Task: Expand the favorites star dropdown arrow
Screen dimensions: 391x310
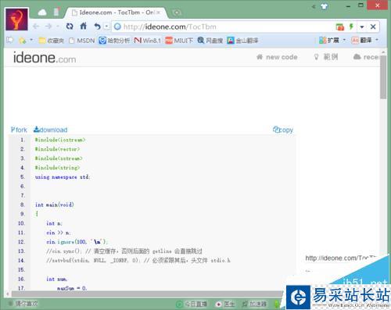Action: tap(31, 40)
